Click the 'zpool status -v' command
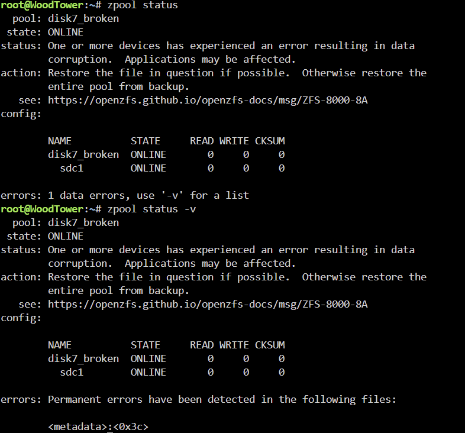 coord(151,209)
